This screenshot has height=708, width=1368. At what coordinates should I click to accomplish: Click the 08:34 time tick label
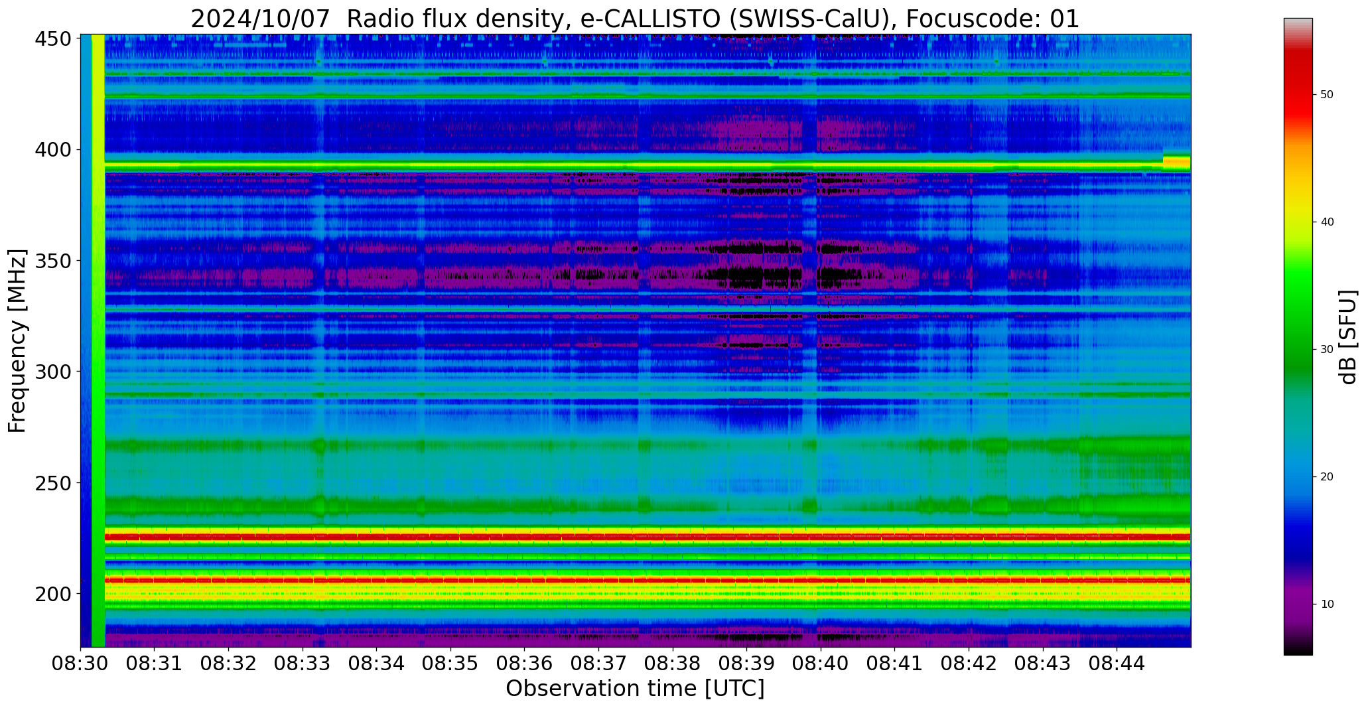click(377, 664)
